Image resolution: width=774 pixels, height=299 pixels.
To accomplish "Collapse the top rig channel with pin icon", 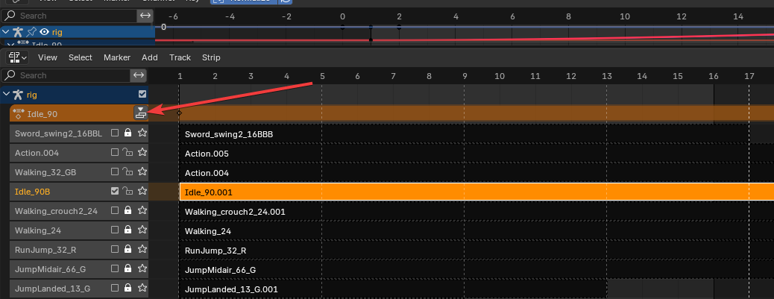I will click(x=7, y=32).
